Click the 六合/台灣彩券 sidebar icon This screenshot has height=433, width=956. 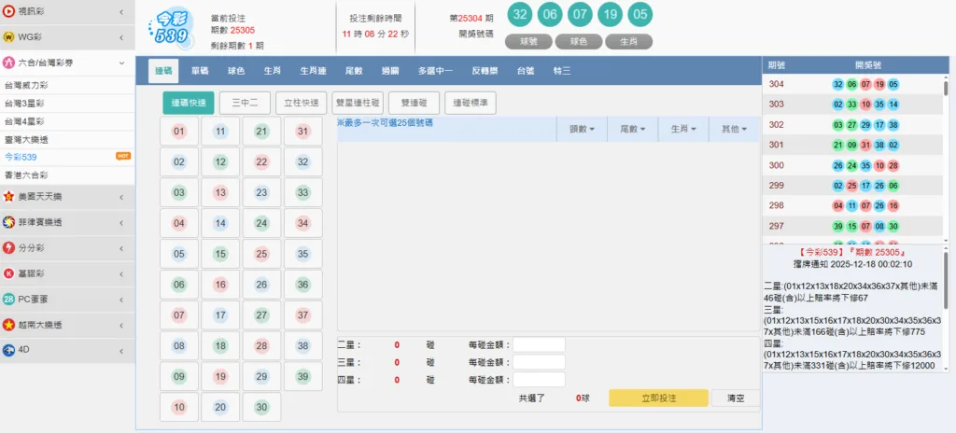click(x=9, y=63)
